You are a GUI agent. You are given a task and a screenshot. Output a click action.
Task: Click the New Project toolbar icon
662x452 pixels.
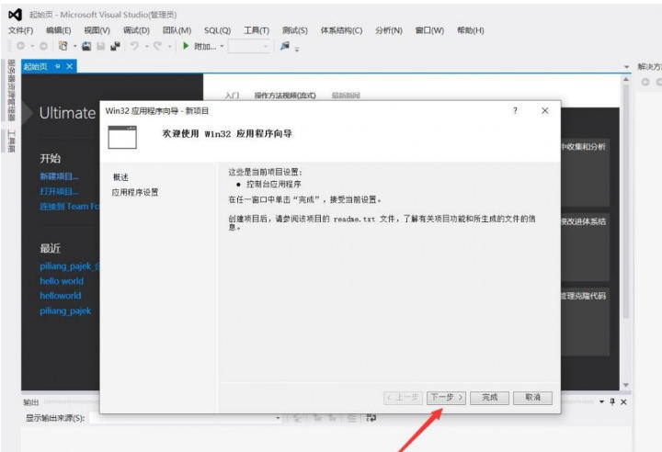tap(63, 46)
